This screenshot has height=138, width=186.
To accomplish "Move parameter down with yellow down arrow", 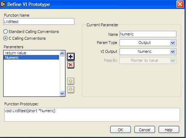I will [71, 90].
